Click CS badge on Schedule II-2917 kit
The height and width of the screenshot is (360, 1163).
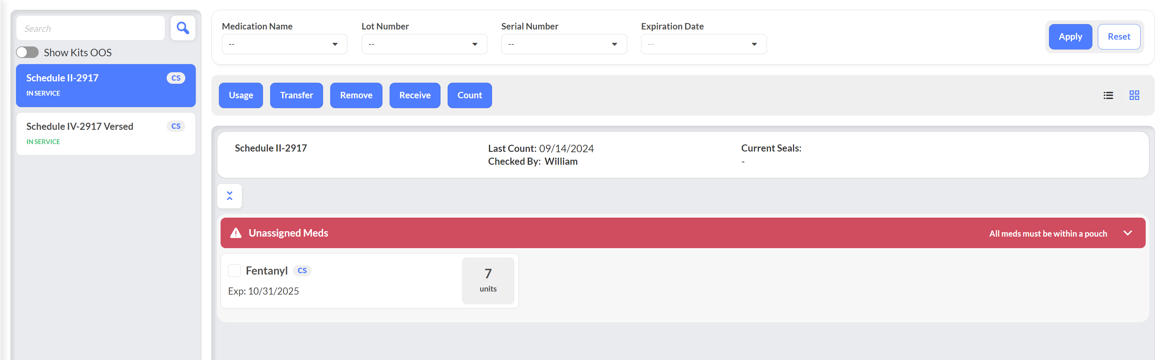point(176,78)
